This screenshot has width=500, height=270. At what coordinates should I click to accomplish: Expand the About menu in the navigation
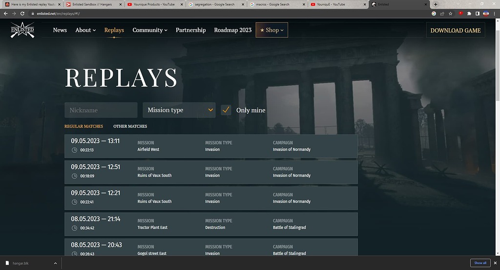point(85,30)
